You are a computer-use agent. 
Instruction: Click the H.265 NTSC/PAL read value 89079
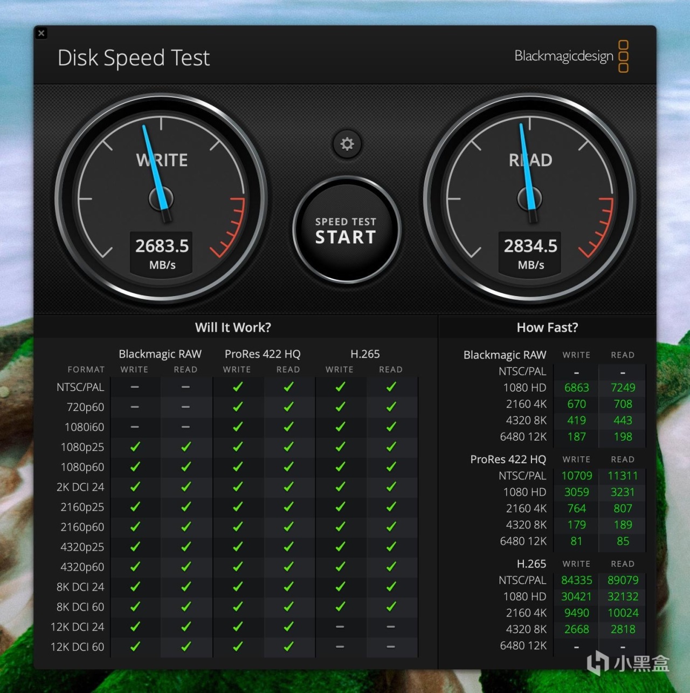click(x=623, y=580)
